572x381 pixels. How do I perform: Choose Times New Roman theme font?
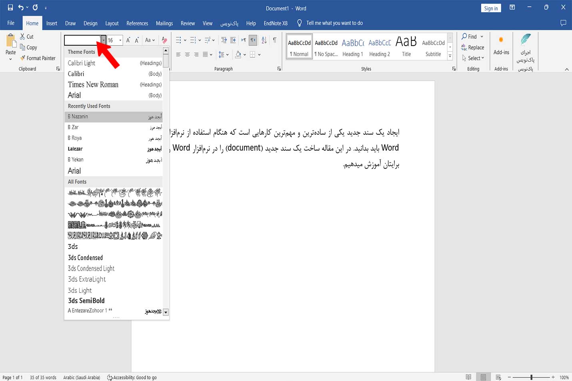pos(114,84)
